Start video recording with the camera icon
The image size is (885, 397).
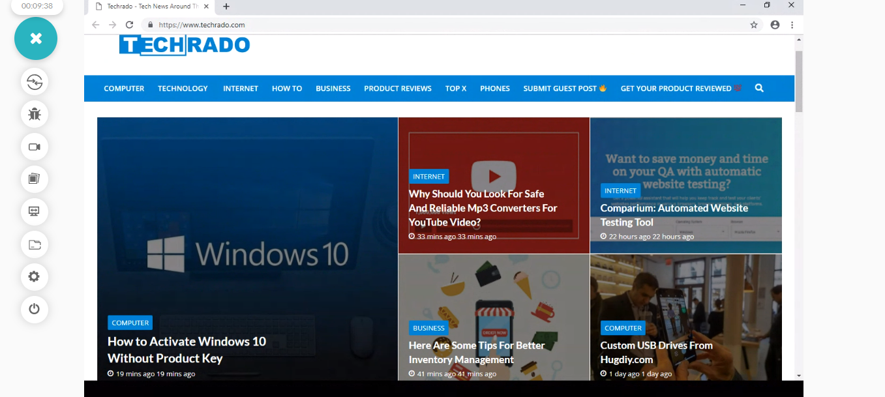pos(35,147)
